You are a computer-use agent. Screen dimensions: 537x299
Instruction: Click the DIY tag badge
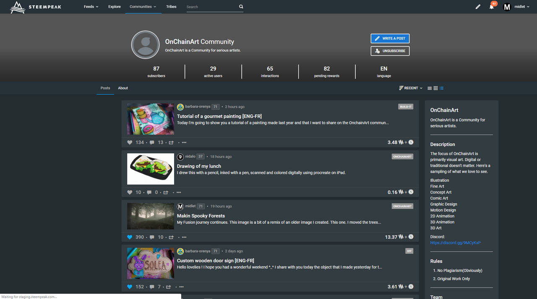(x=409, y=251)
